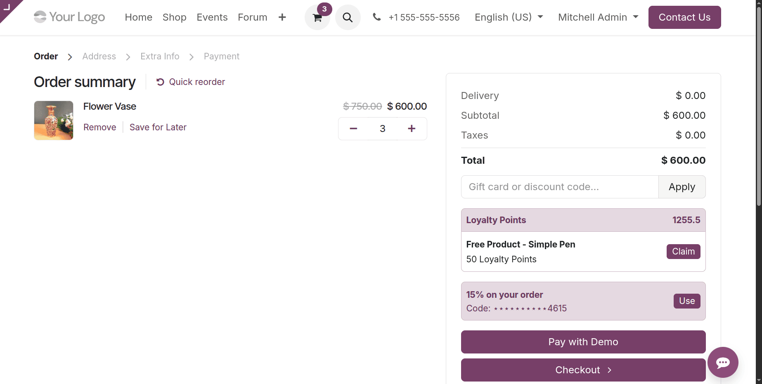Click the Your Logo image
The image size is (762, 384).
(69, 17)
